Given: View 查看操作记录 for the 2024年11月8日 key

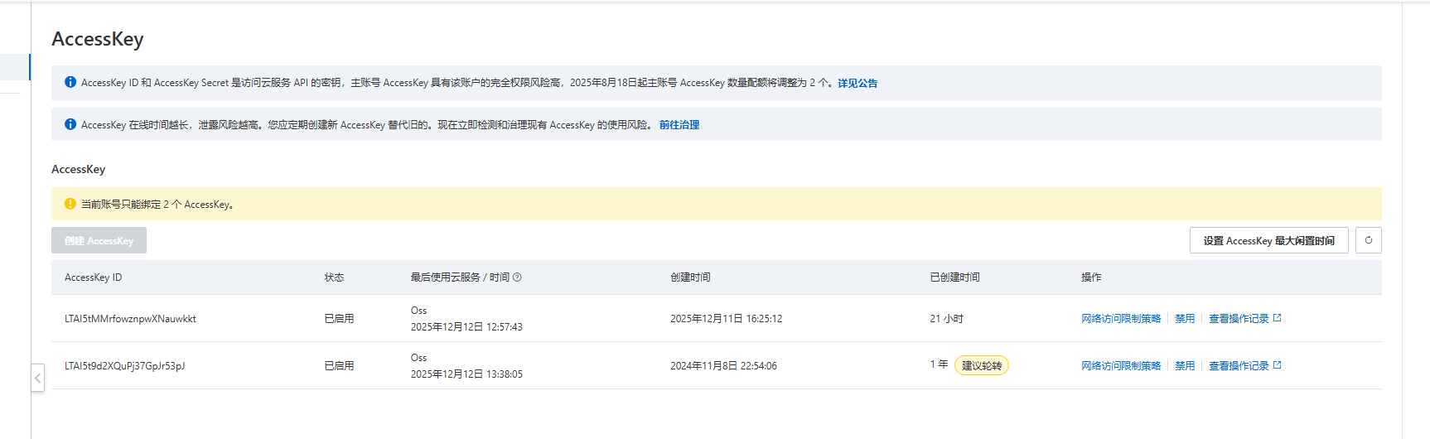Looking at the screenshot, I should point(1238,366).
